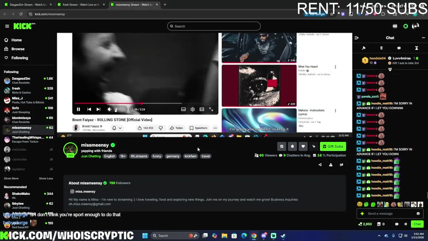Pause the embedded YouTube video

[78, 109]
